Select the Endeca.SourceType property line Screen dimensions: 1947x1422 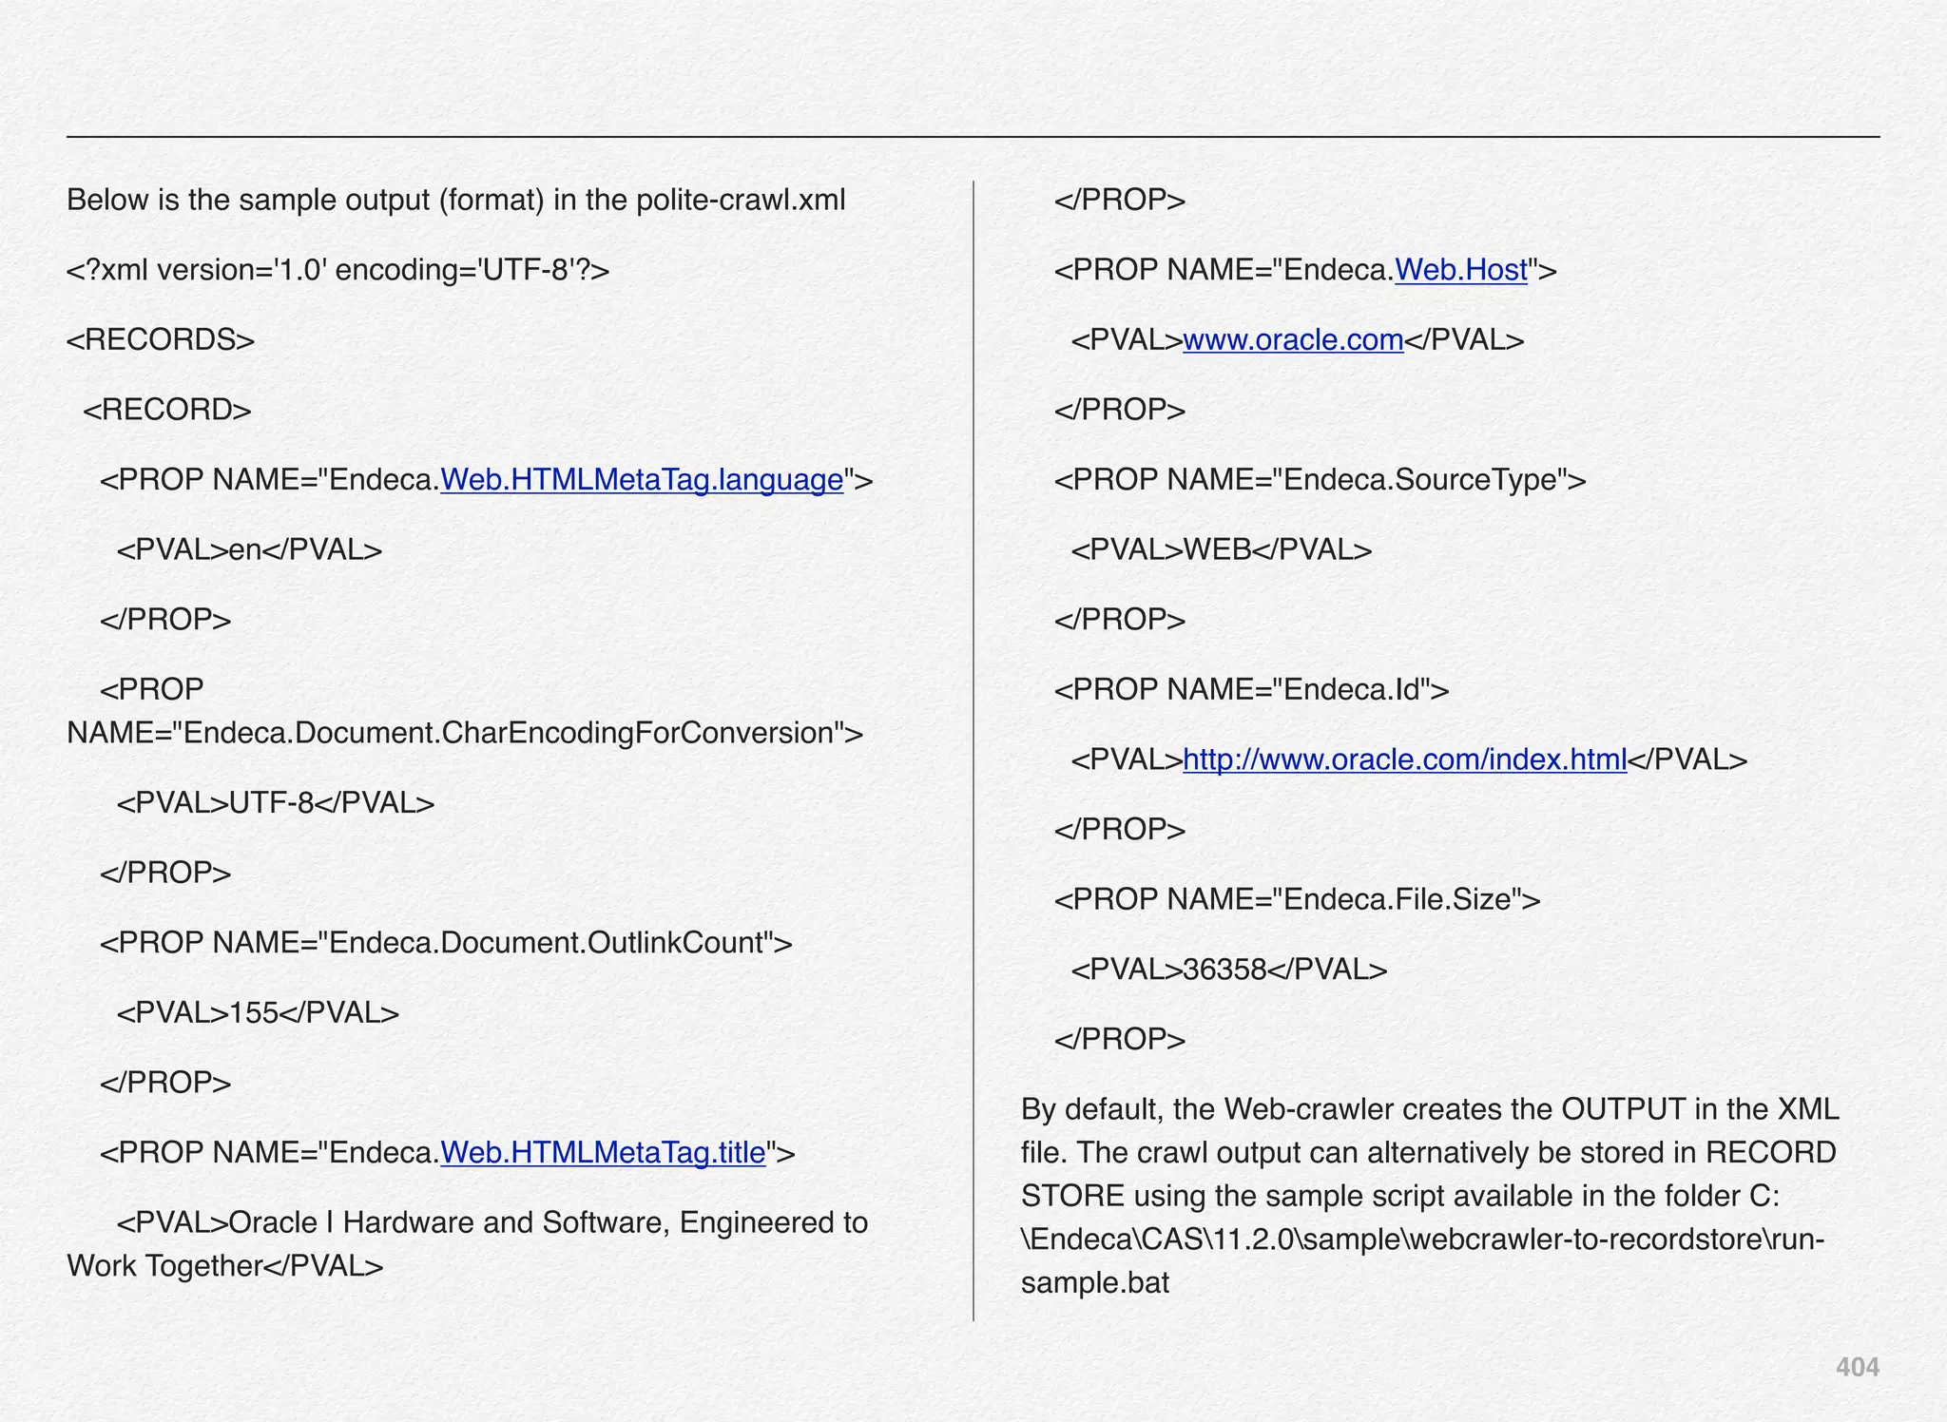point(1320,480)
